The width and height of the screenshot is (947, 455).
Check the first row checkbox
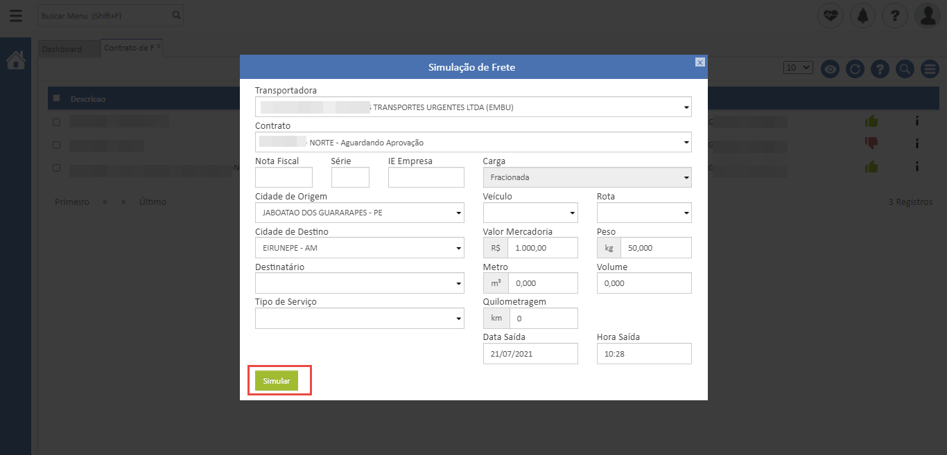[57, 122]
